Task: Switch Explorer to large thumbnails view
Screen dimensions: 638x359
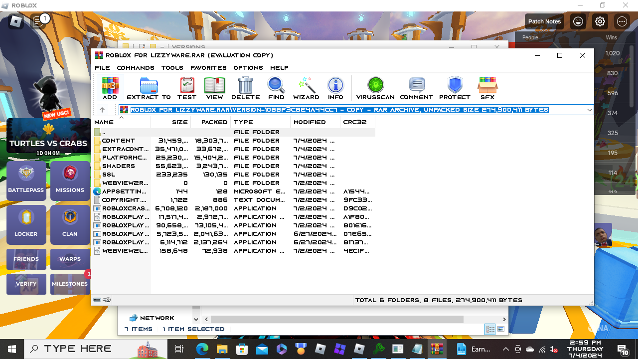Action: pos(501,329)
